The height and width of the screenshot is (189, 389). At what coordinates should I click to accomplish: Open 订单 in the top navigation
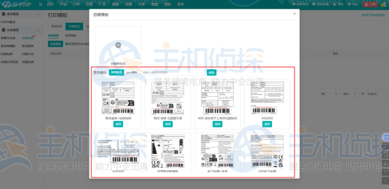click(76, 5)
